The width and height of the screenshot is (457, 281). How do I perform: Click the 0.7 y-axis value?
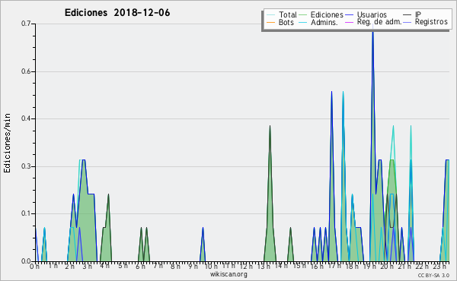[x=26, y=24]
